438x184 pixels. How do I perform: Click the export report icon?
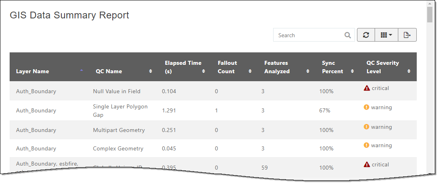[x=407, y=35]
